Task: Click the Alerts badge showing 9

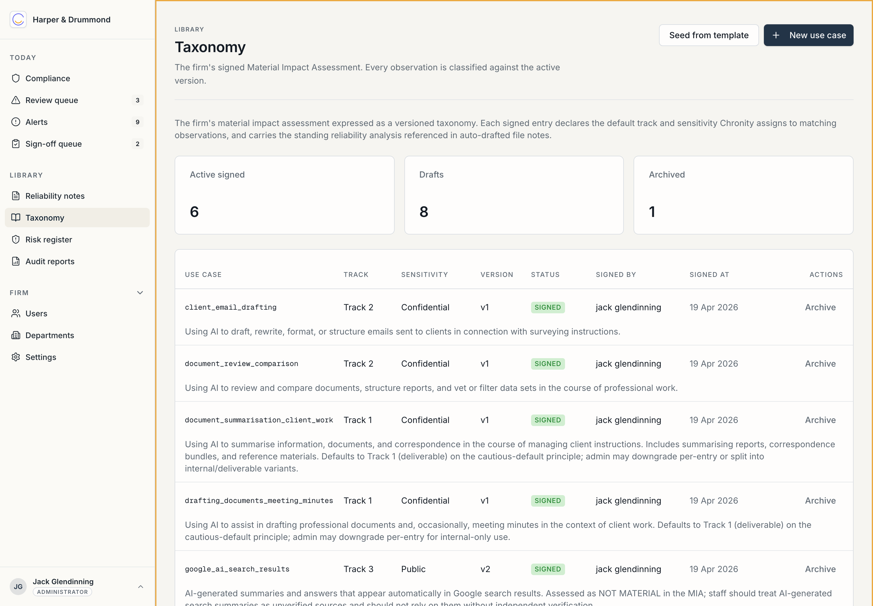Action: pyautogui.click(x=138, y=122)
